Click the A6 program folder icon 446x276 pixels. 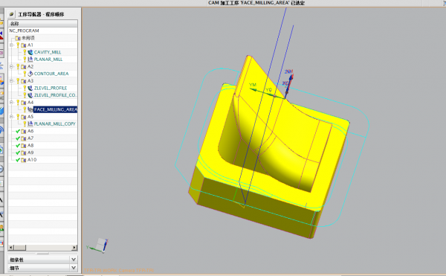click(x=24, y=131)
